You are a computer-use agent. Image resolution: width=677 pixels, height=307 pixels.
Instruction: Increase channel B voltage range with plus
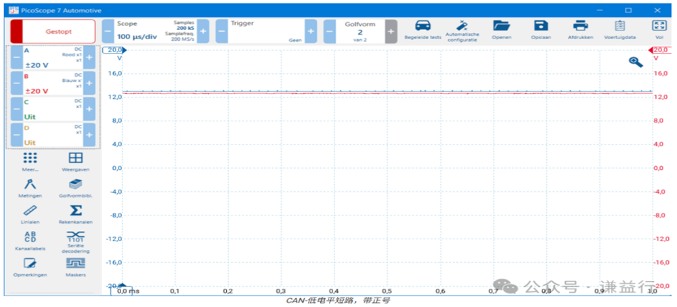pos(89,83)
